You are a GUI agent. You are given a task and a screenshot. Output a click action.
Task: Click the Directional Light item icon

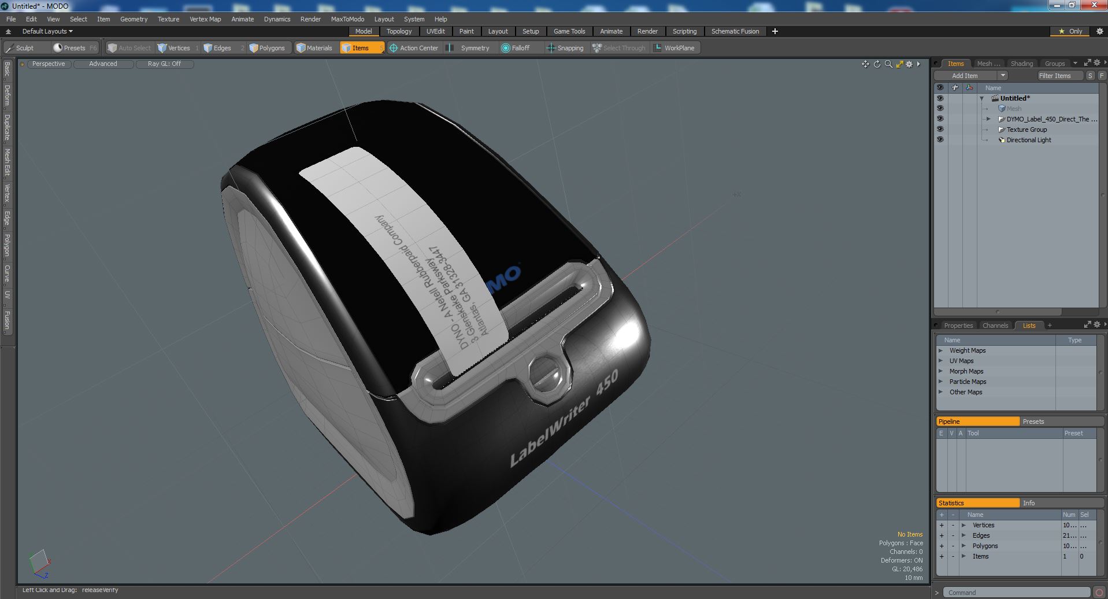(1002, 140)
